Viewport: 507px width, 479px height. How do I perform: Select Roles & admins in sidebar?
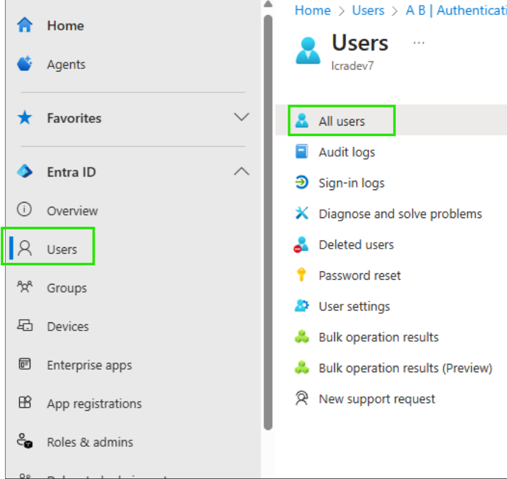click(90, 442)
